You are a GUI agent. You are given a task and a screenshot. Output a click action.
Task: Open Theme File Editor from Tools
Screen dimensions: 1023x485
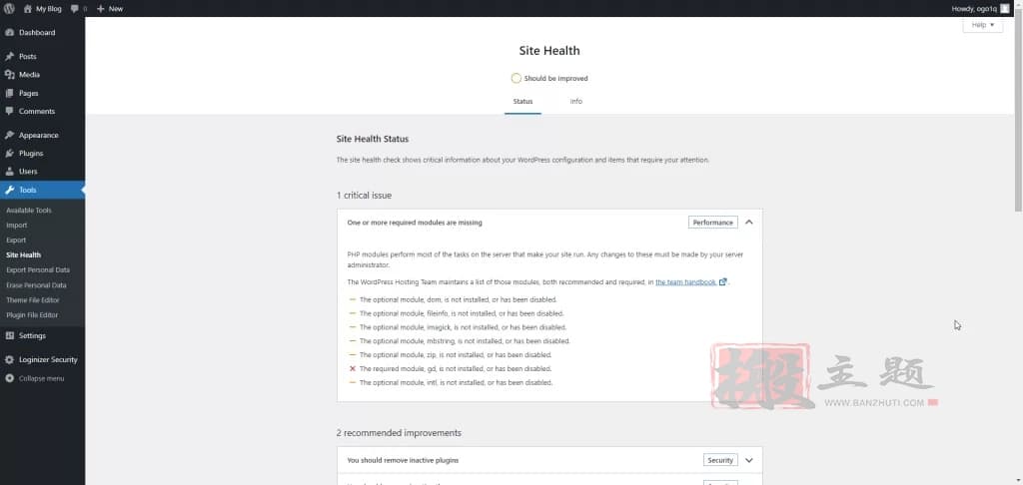33,300
